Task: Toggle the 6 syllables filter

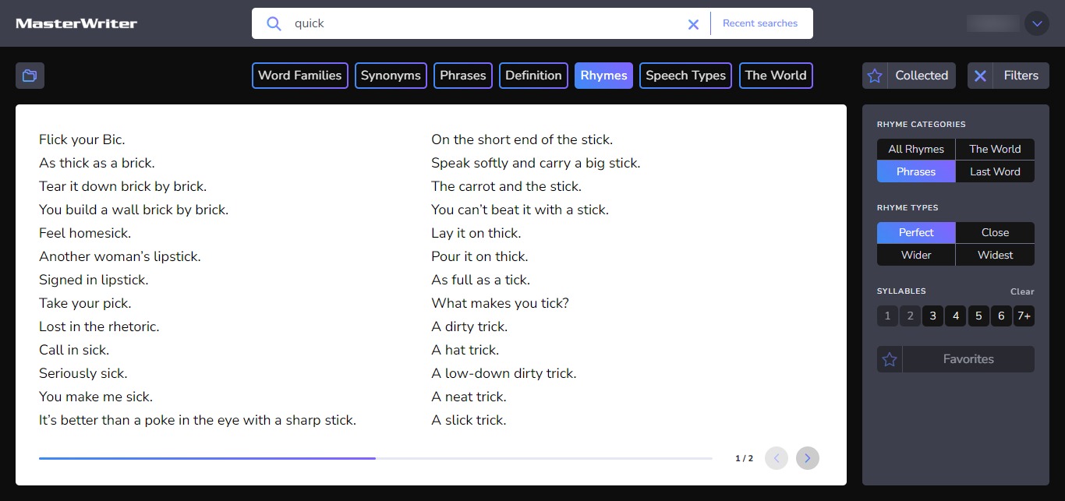Action: [x=1001, y=316]
